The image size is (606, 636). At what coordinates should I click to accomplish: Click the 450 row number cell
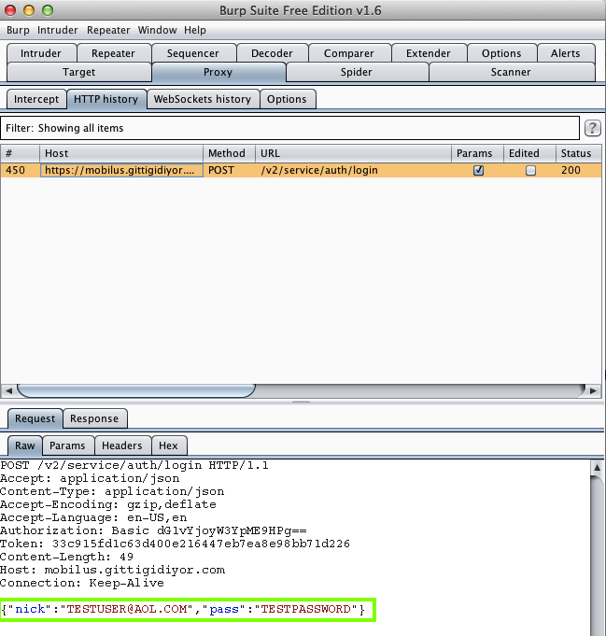(x=20, y=170)
